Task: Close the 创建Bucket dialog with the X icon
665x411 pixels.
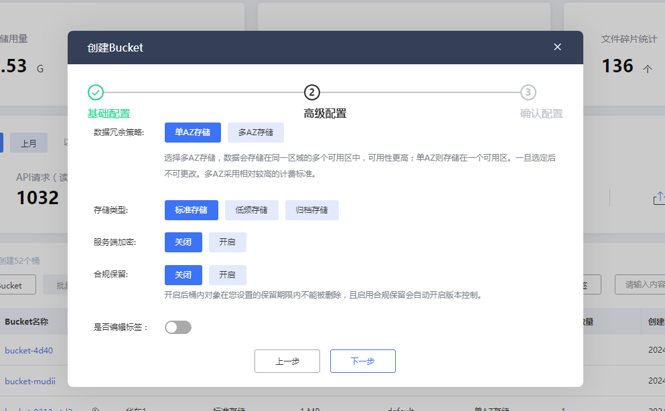Action: tap(557, 47)
